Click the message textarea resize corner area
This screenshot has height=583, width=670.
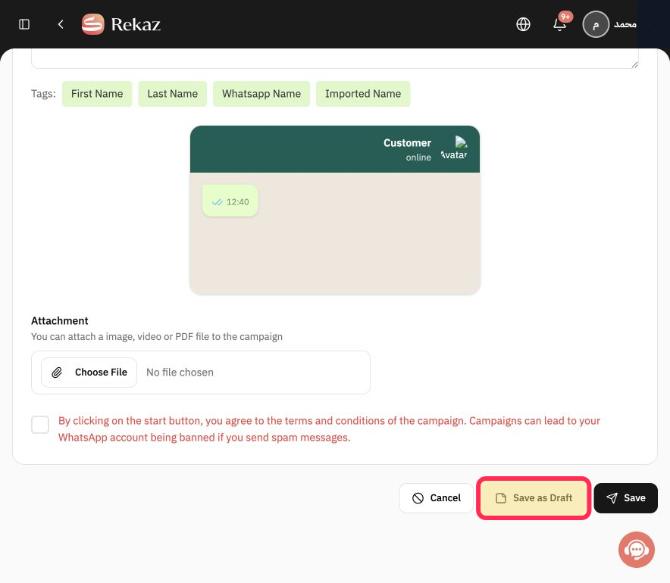[x=634, y=64]
